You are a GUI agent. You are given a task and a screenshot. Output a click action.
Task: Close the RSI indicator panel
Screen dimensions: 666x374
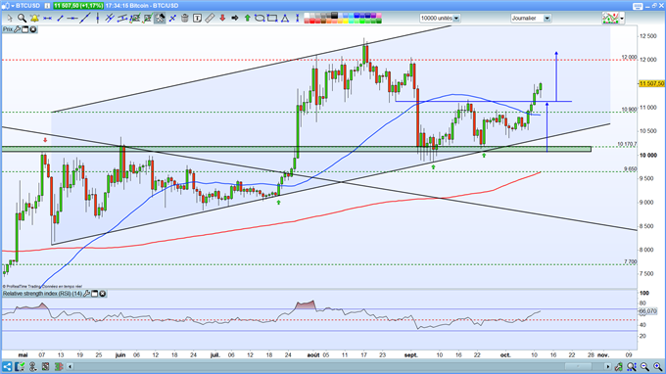103,294
